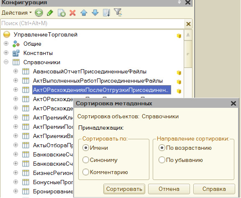Image resolution: width=241 pixels, height=198 pixels.
Task: Click the Sort list toolbar icon
Action: coord(106,13)
